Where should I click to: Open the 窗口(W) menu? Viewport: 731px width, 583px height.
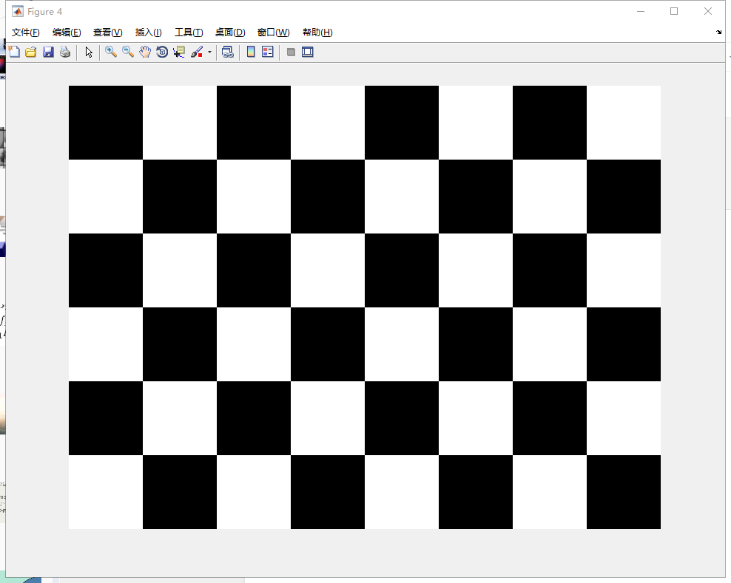[273, 32]
